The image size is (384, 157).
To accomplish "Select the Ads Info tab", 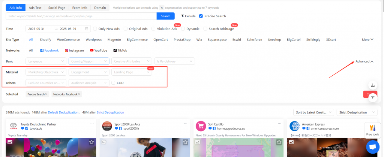I will click(16, 8).
